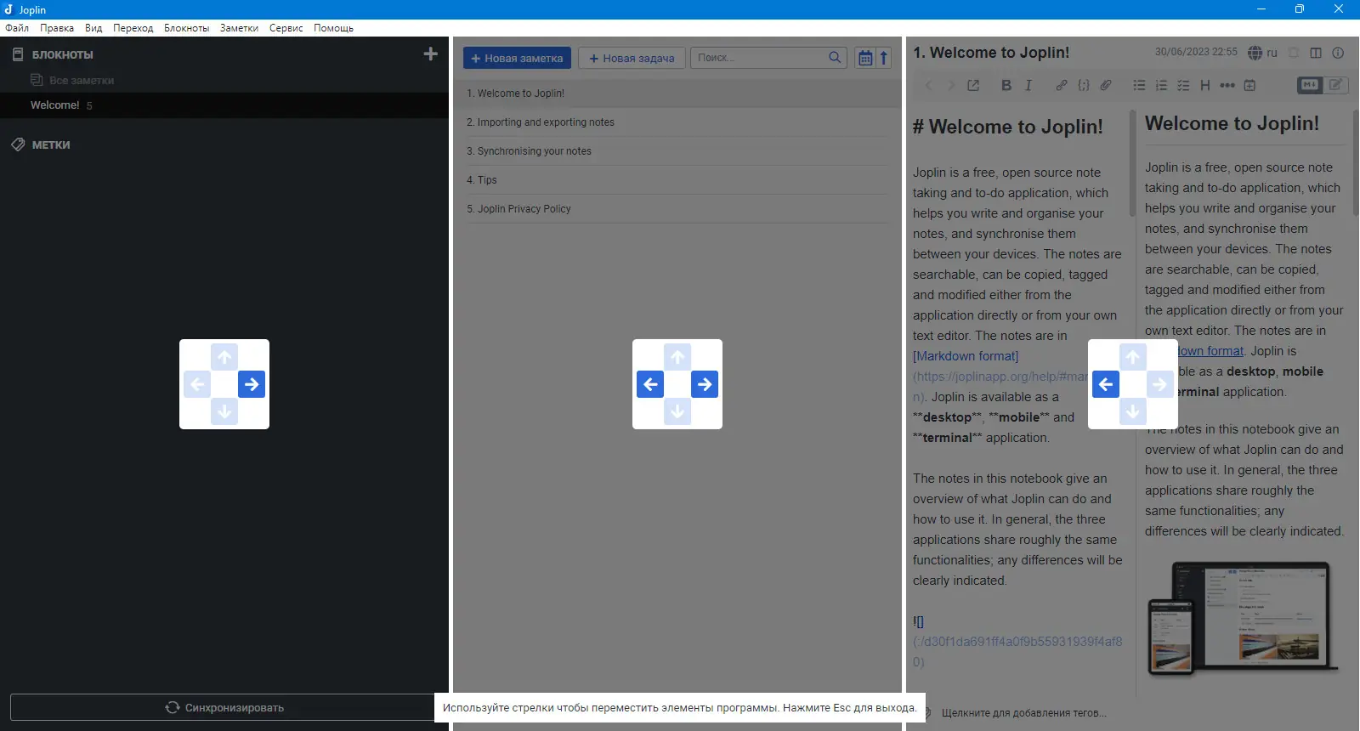
Task: Click the search magnifier icon
Action: [835, 58]
